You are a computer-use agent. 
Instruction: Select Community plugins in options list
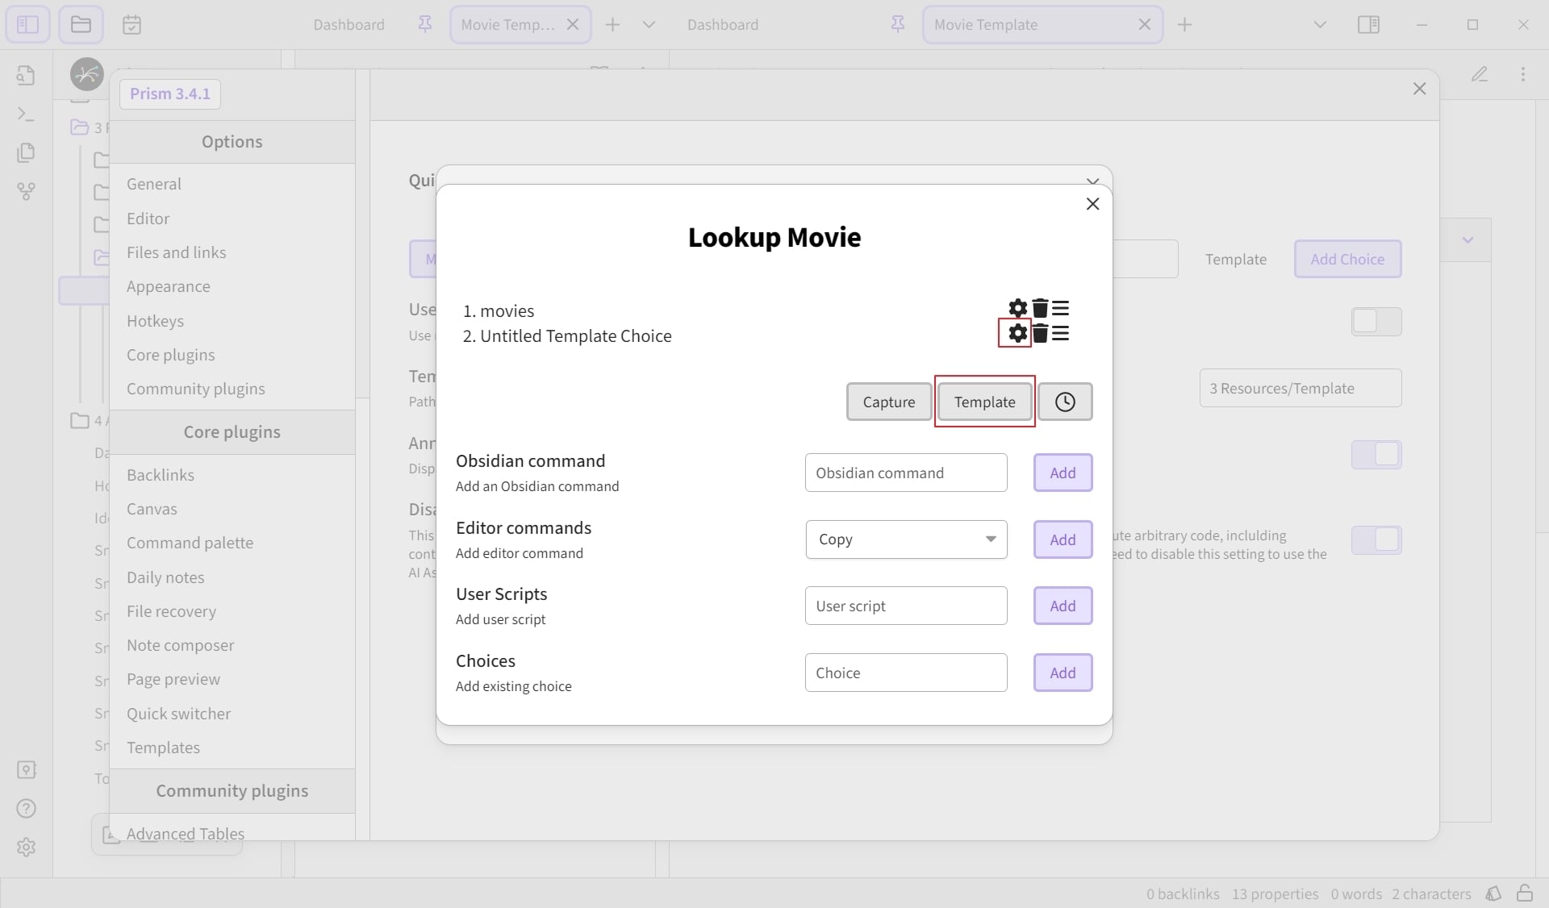[195, 389]
